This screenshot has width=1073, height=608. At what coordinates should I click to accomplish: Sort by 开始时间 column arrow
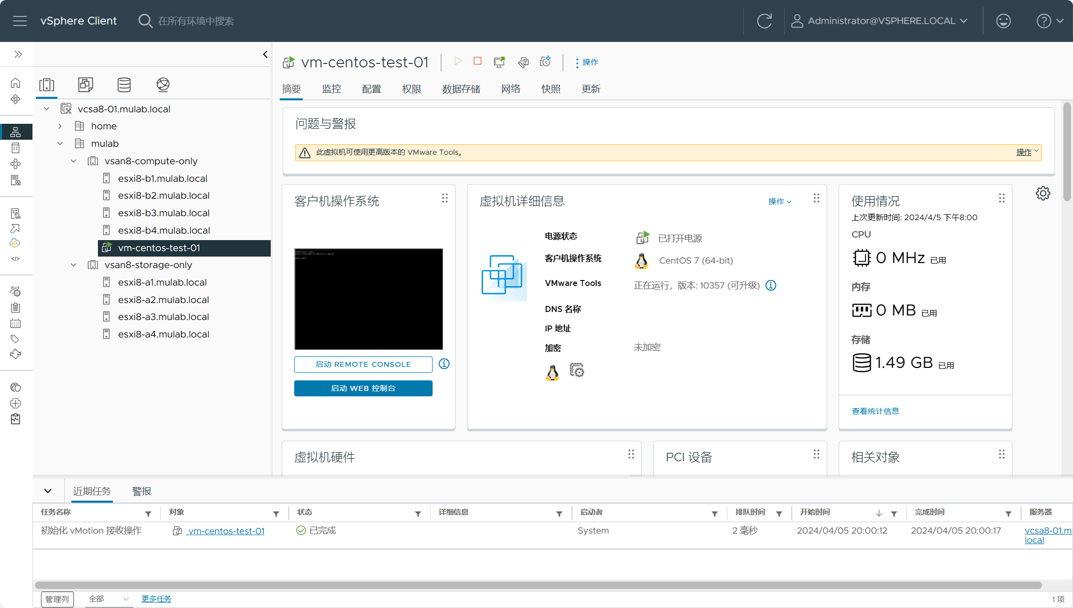click(x=879, y=513)
